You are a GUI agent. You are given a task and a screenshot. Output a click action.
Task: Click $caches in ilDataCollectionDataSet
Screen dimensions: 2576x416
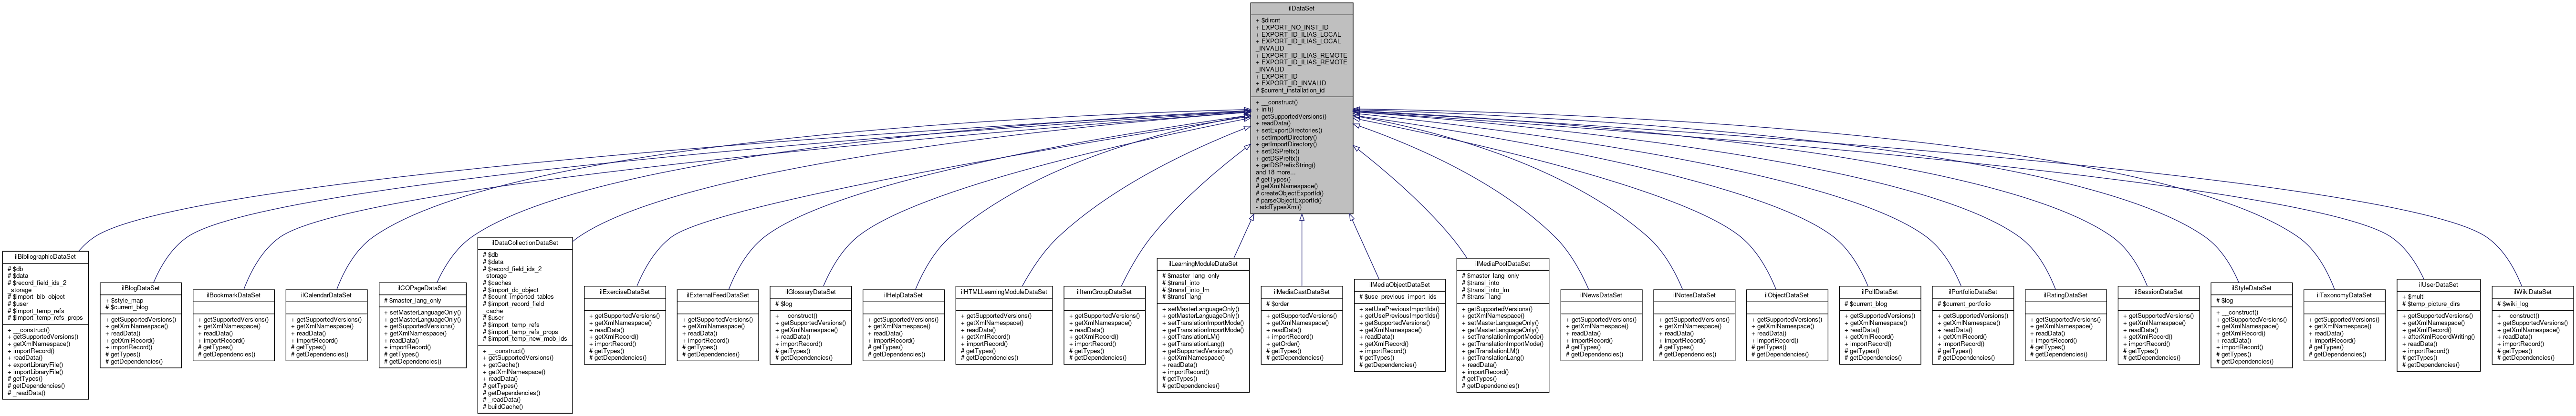(497, 282)
